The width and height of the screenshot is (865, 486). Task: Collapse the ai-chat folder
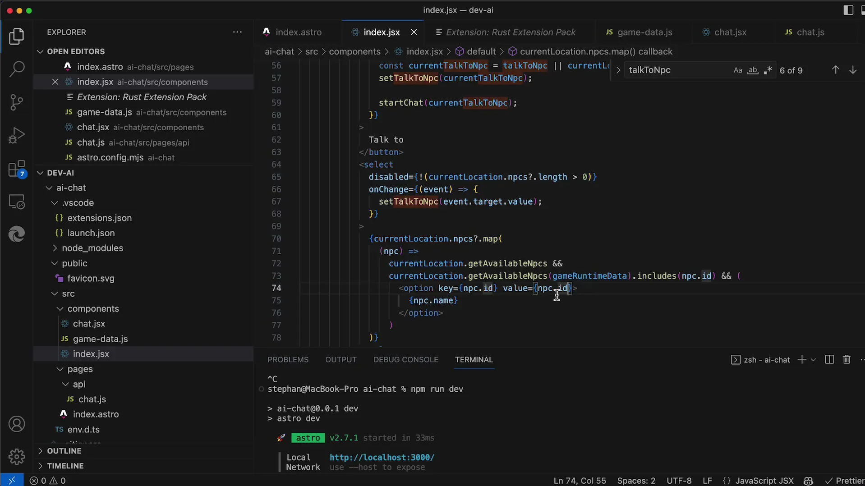[71, 188]
